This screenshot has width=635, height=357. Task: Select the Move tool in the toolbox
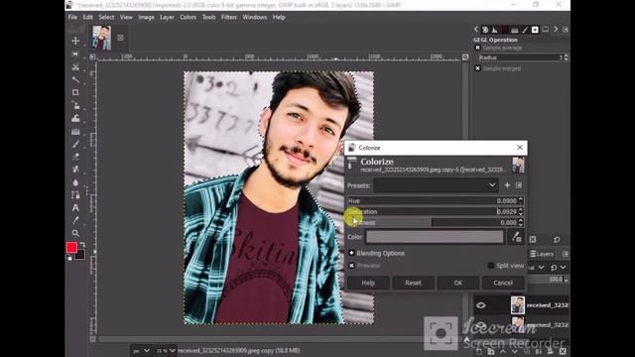75,41
